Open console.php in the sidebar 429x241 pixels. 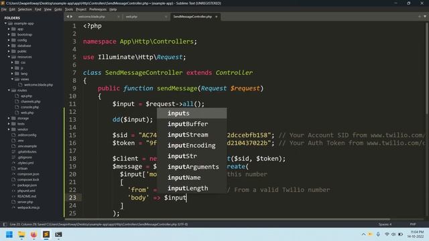[29, 107]
